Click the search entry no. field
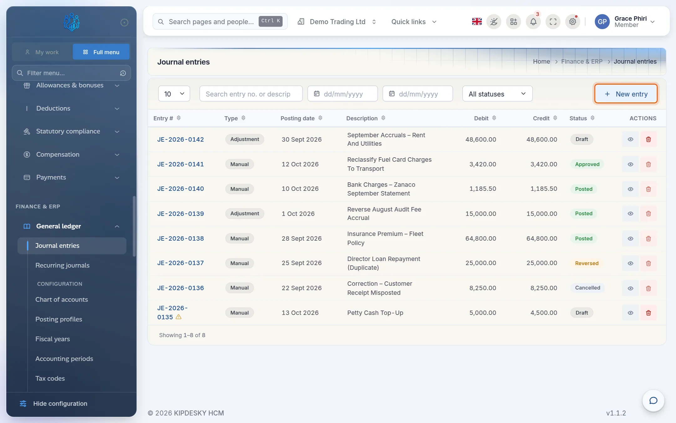 pyautogui.click(x=251, y=94)
